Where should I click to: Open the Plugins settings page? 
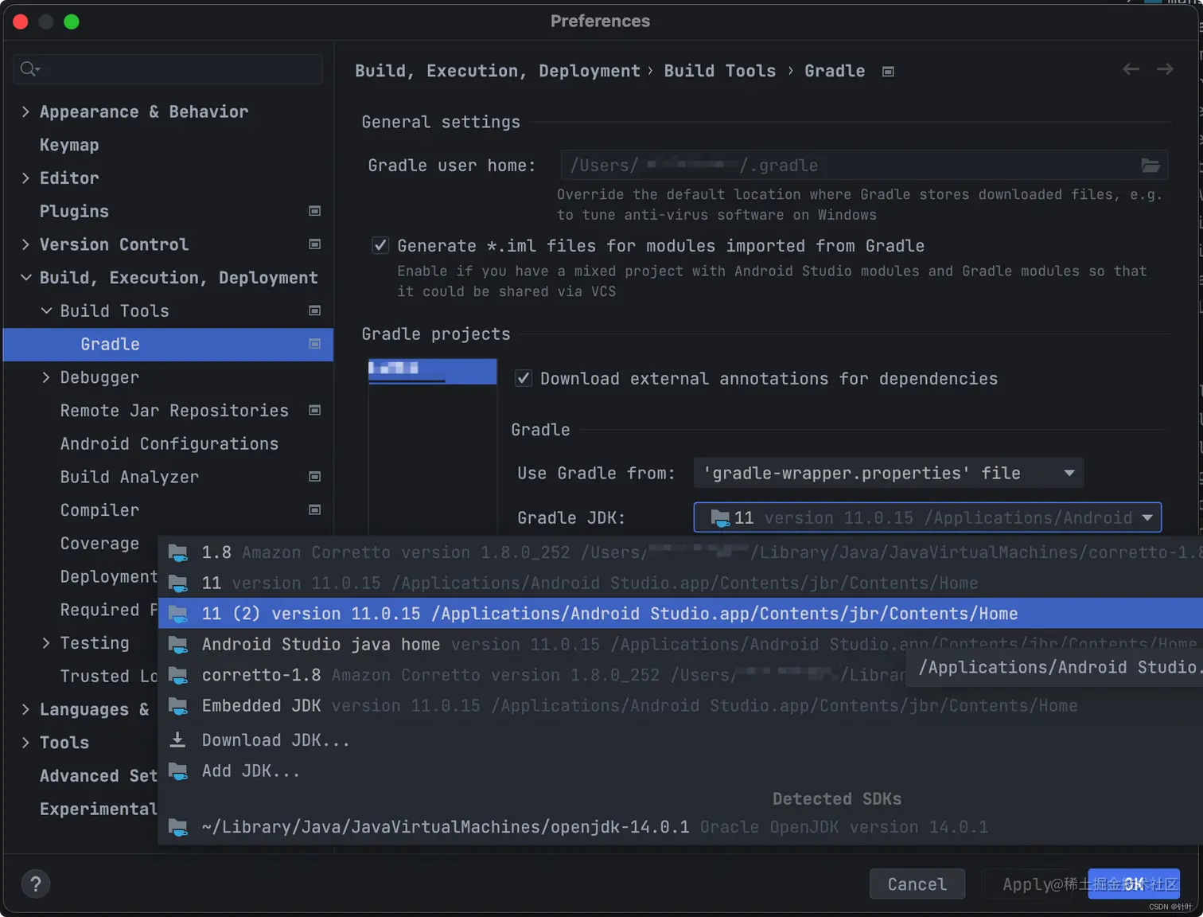(74, 211)
